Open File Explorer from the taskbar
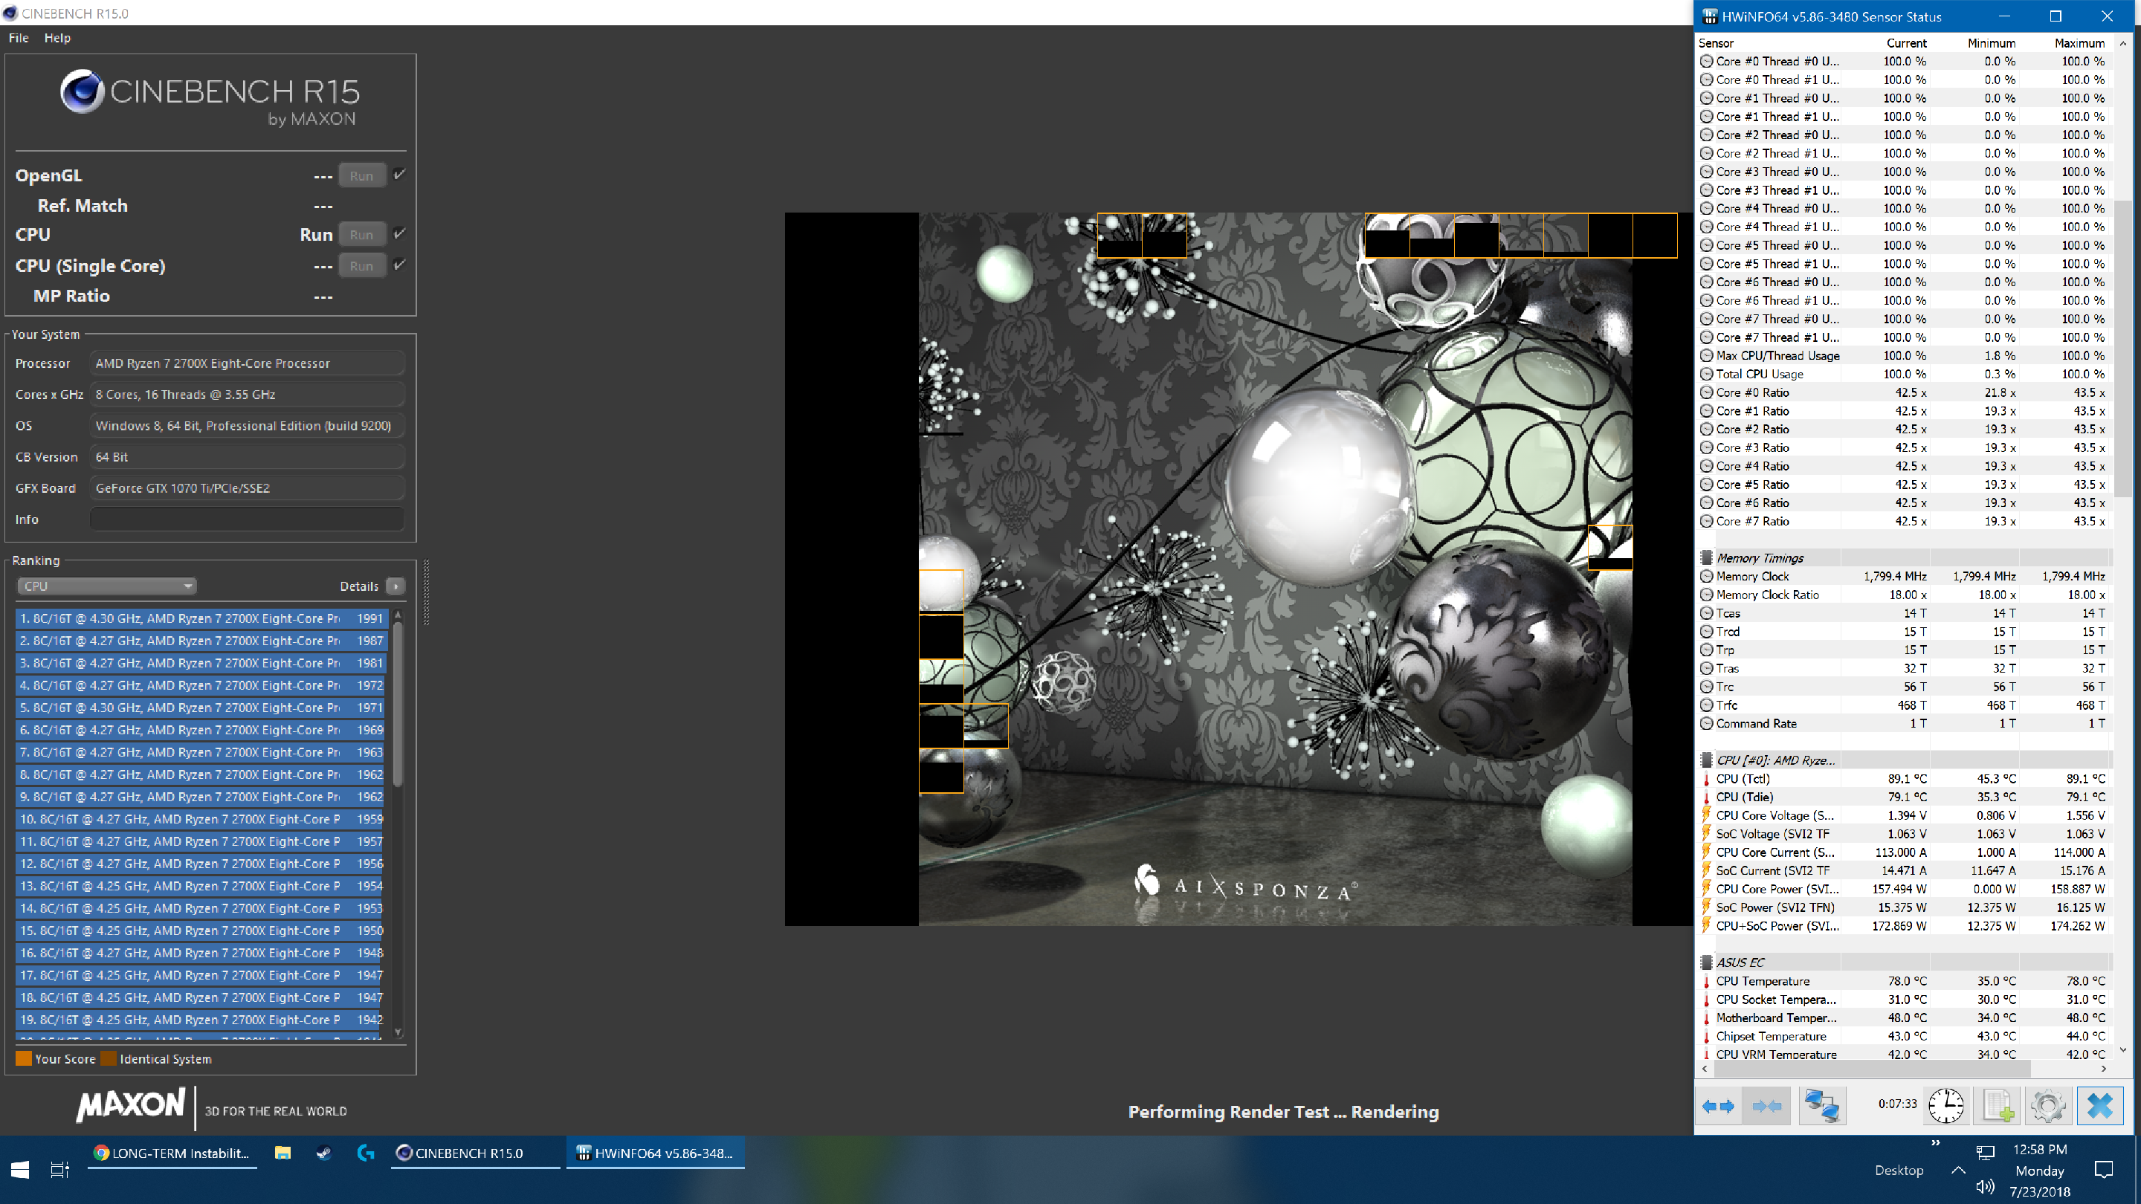Viewport: 2141px width, 1204px height. coord(282,1153)
